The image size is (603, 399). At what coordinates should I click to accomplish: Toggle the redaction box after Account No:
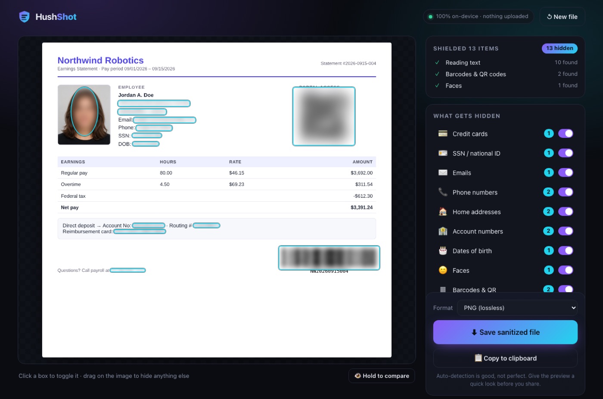pos(149,225)
